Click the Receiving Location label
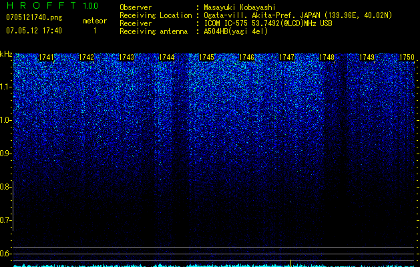The height and width of the screenshot is (267, 420). 156,15
